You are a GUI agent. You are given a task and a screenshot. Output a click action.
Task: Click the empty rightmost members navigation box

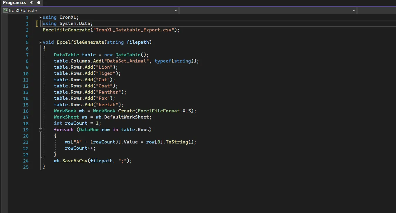pyautogui.click(x=376, y=10)
